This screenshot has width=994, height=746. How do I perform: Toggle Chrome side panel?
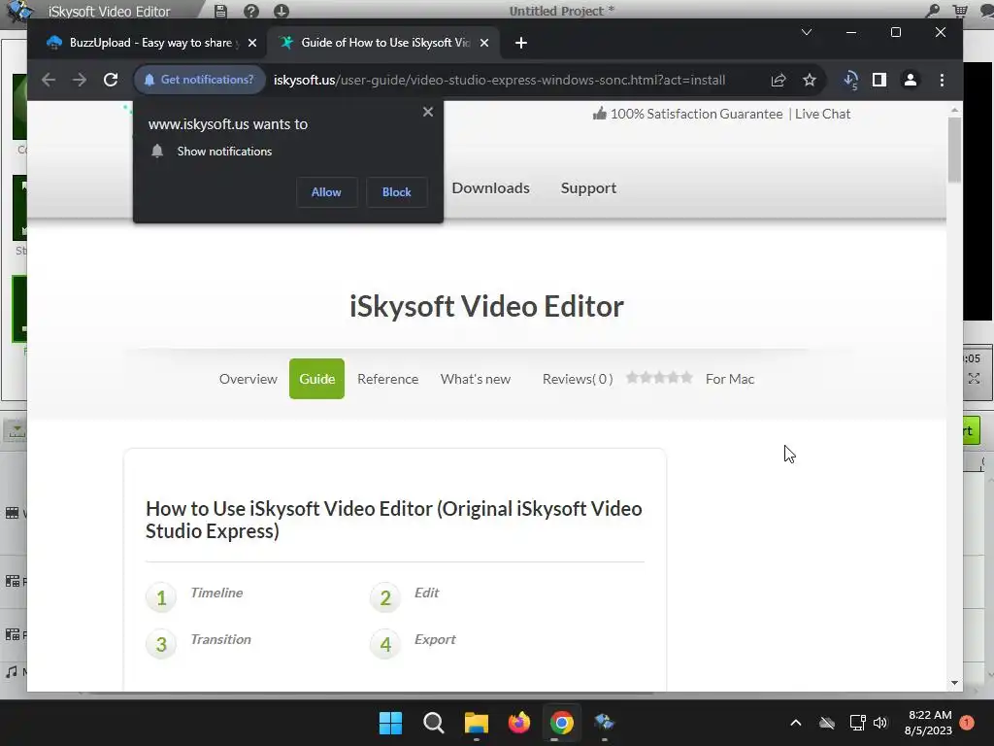point(879,80)
